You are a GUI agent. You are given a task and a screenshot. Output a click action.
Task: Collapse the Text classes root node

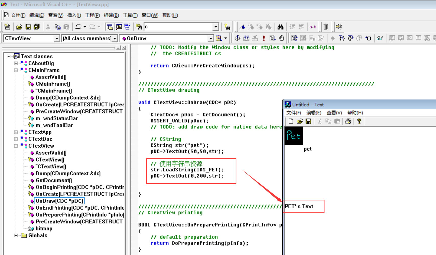(x=9, y=56)
